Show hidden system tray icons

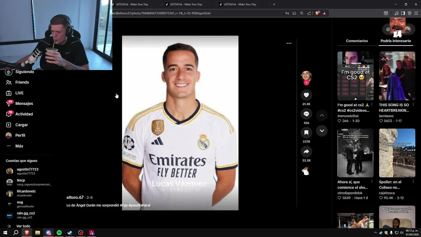coord(375,233)
